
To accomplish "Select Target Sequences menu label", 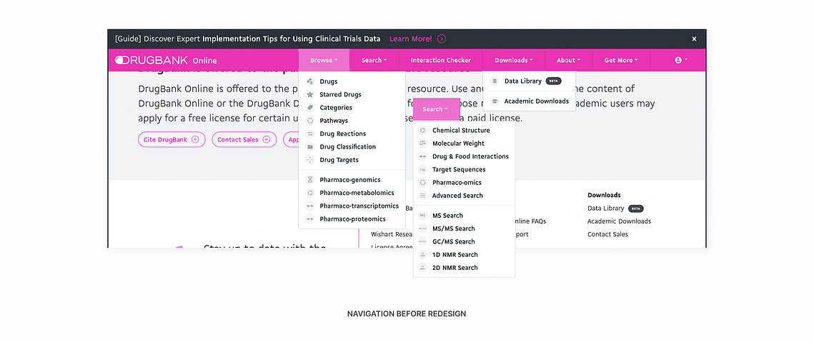I will pyautogui.click(x=459, y=169).
